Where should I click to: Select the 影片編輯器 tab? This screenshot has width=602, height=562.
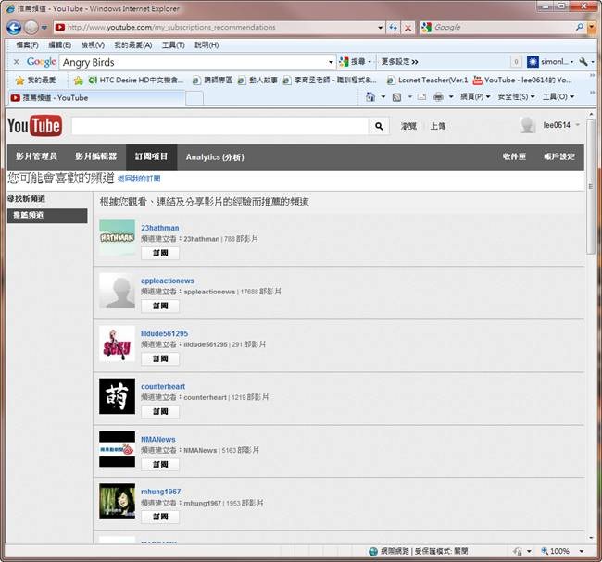point(96,156)
